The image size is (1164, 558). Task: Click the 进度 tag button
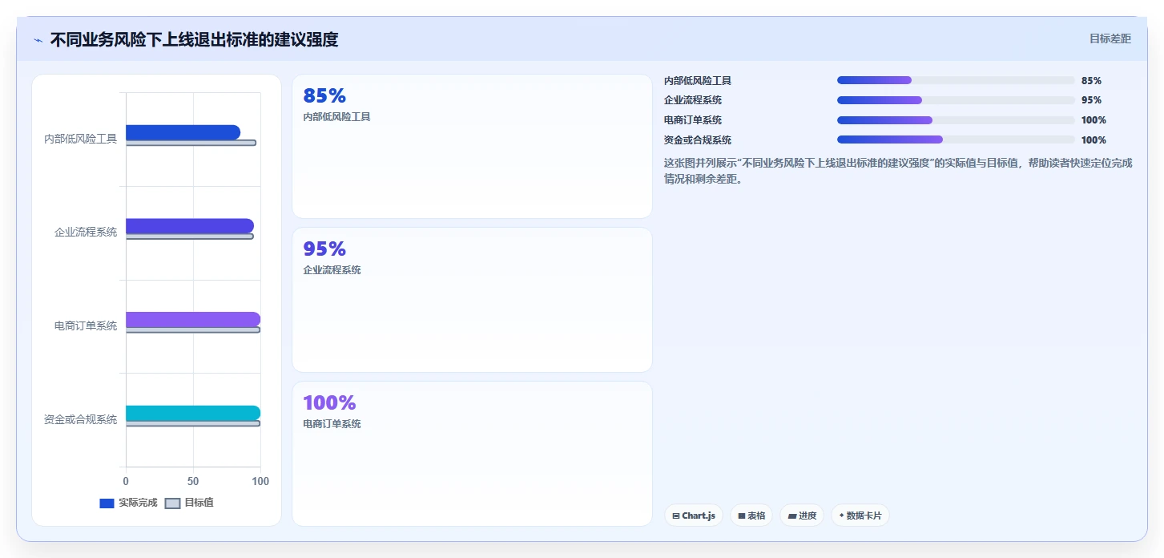(x=802, y=516)
